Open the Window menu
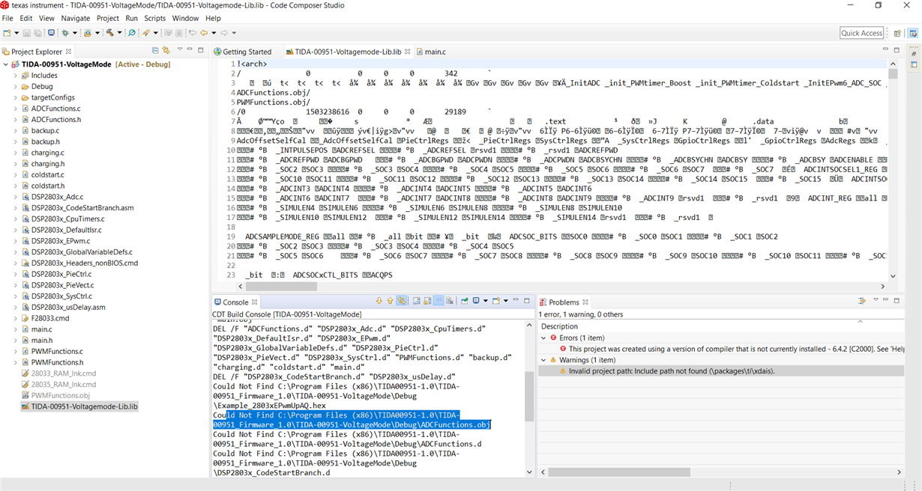Screen dimensions: 922x491 [x=185, y=18]
